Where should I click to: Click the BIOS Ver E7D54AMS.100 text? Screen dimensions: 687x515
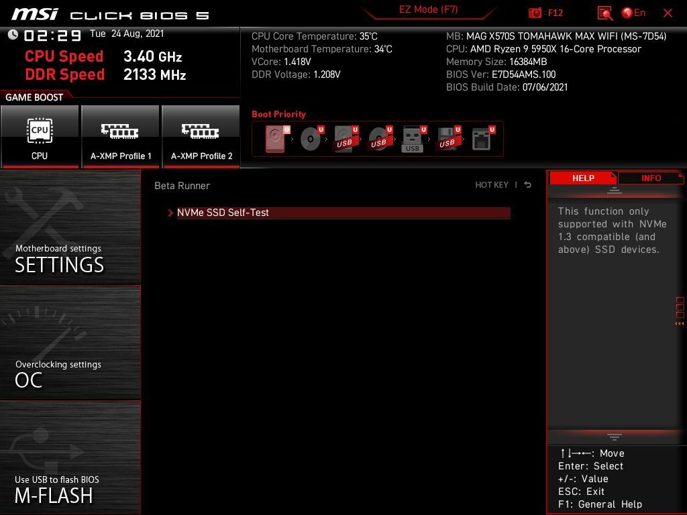pyautogui.click(x=500, y=74)
